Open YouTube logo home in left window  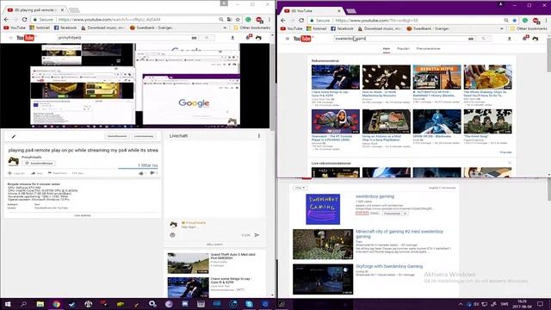pyautogui.click(x=26, y=38)
